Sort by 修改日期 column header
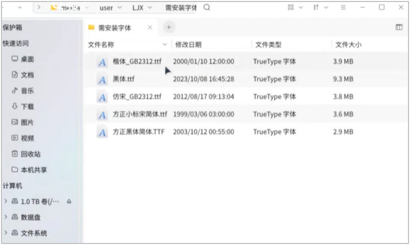The image size is (411, 246). click(x=188, y=45)
